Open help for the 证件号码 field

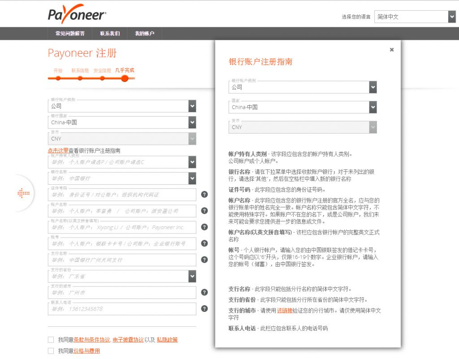[205, 195]
